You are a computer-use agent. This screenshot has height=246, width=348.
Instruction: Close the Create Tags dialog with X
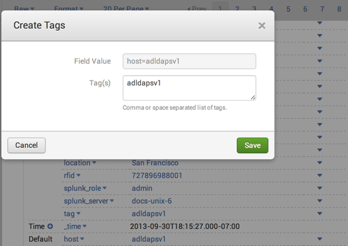coord(262,25)
